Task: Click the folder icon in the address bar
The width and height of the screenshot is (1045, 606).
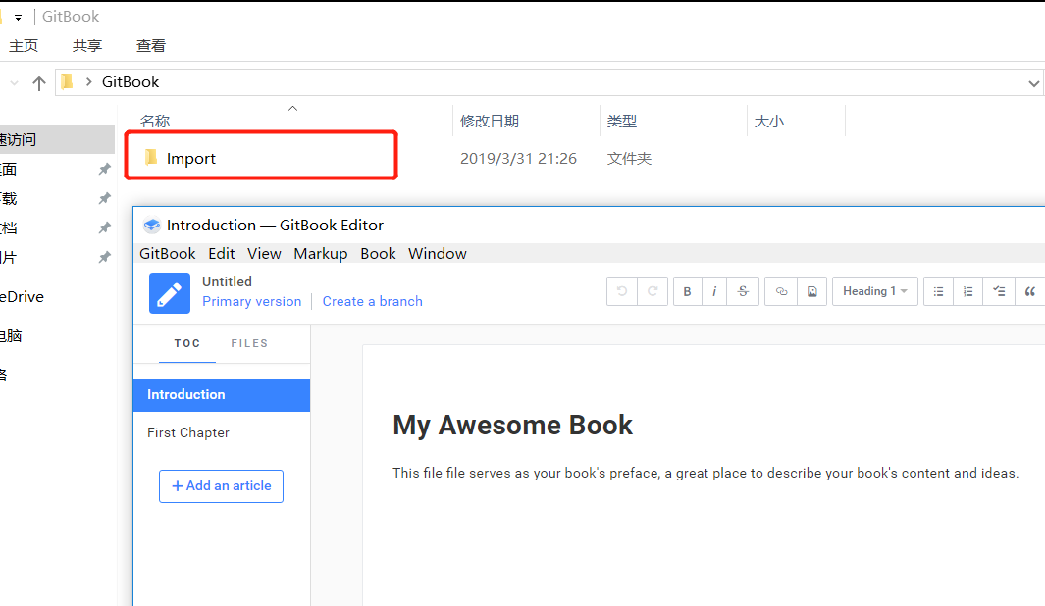Action: pos(67,82)
